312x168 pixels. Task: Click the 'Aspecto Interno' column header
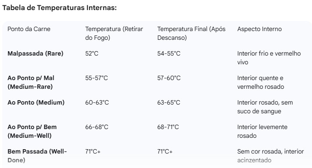pyautogui.click(x=259, y=29)
